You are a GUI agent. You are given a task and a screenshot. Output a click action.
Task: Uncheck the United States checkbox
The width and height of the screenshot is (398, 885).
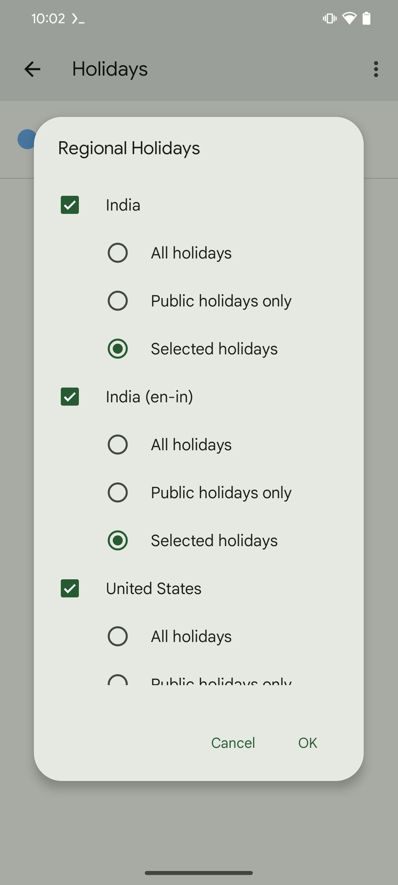[70, 589]
